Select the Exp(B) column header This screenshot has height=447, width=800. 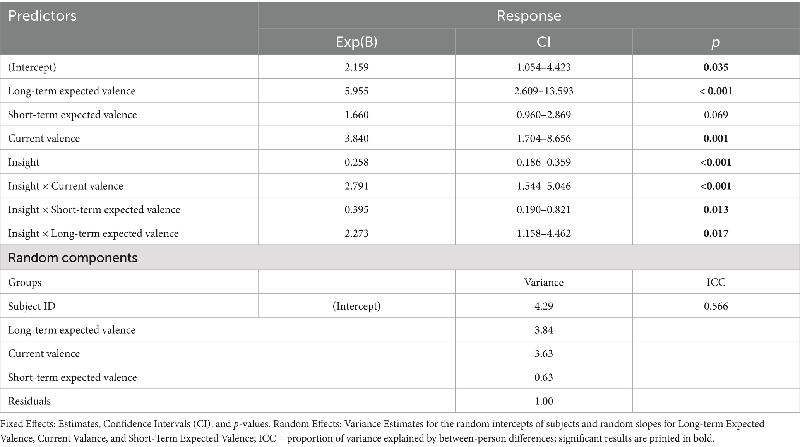click(356, 42)
